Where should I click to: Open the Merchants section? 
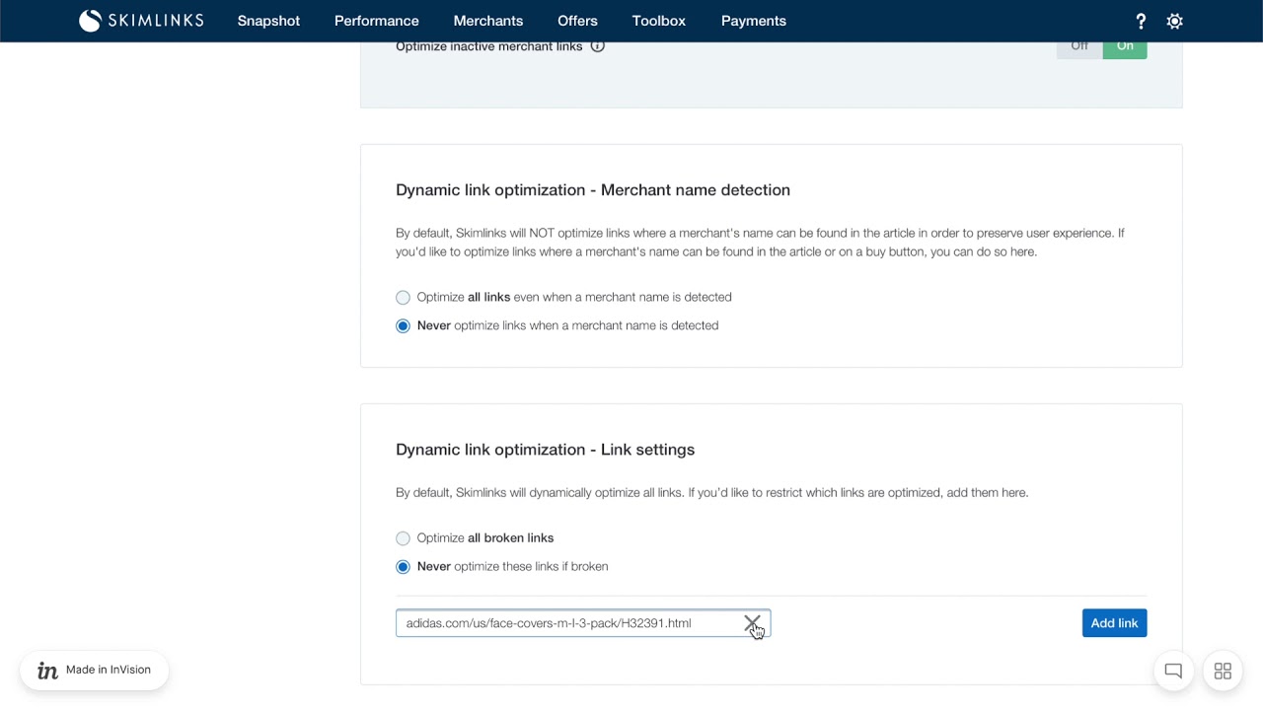pyautogui.click(x=488, y=21)
